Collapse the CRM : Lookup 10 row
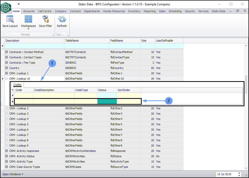The width and height of the screenshot is (249, 178). coord(7,79)
